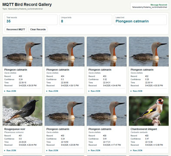Expand Raw JSON for record #30
The image size is (171, 156).
[x=52, y=150]
